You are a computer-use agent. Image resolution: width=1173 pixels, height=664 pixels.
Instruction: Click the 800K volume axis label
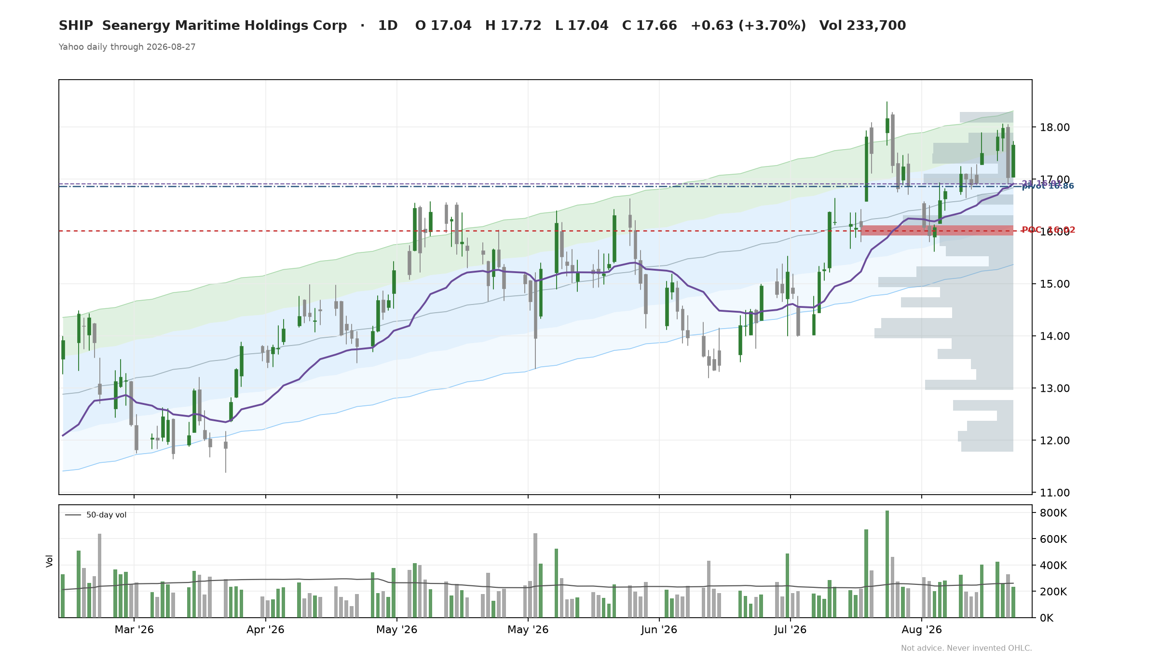[1053, 513]
